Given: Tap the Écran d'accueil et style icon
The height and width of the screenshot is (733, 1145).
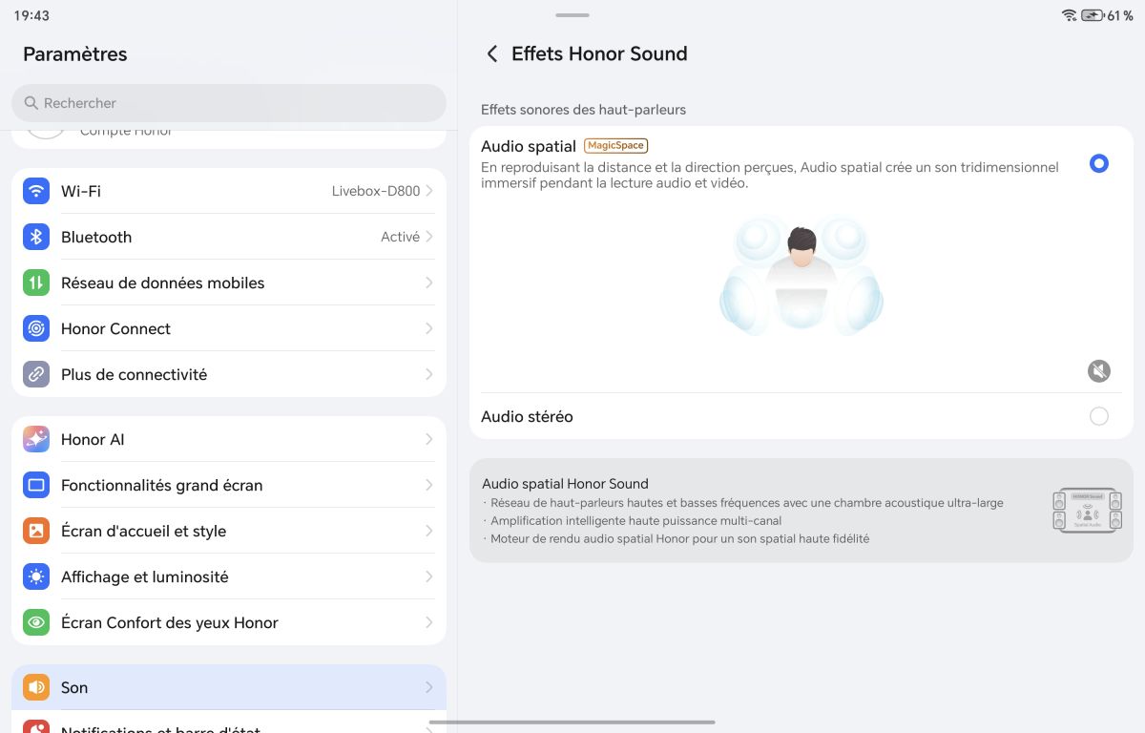Looking at the screenshot, I should pyautogui.click(x=36, y=531).
